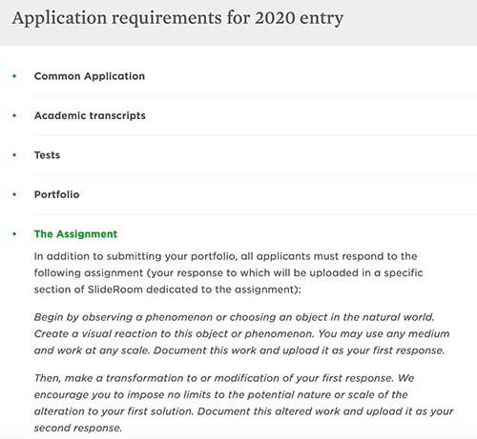Click the green bullet next to Portfolio

(14, 194)
